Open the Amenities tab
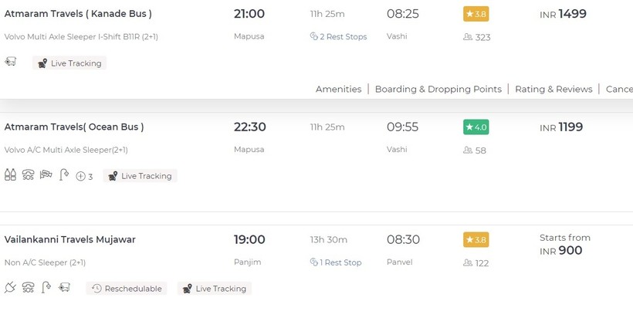 [338, 89]
